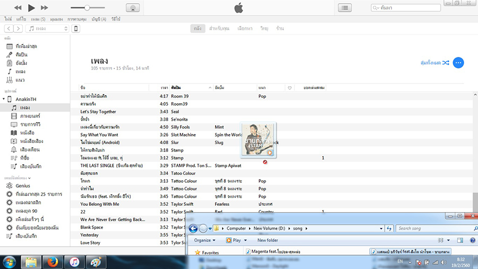478x269 pixels.
Task: Collapse the AnakinTH device tree
Action: tap(4, 99)
